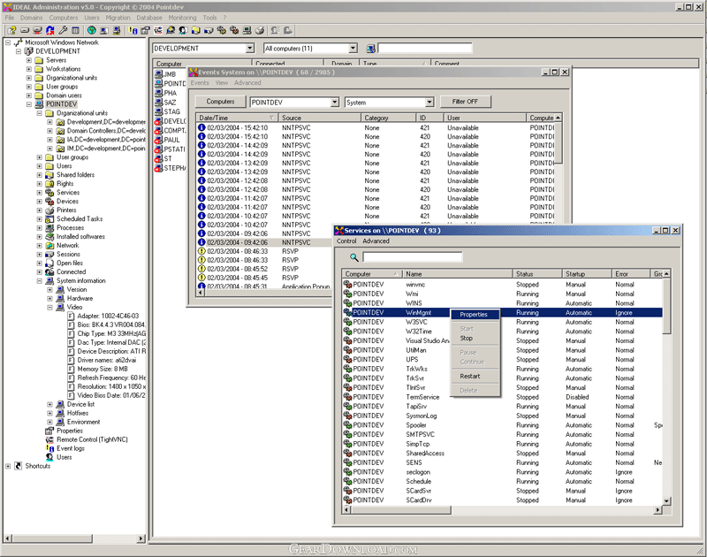The width and height of the screenshot is (707, 557).
Task: Click the Computers button in Events window
Action: [220, 102]
